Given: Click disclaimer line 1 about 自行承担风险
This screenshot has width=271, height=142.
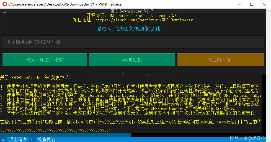Looking at the screenshot, I should [x=130, y=86].
